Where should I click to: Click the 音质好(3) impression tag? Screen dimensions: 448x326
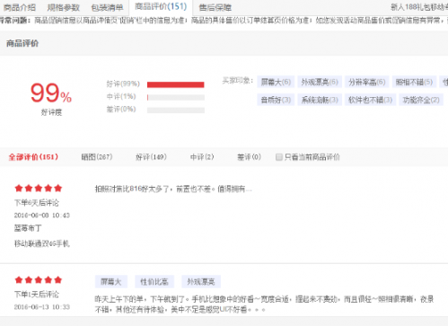click(x=276, y=100)
